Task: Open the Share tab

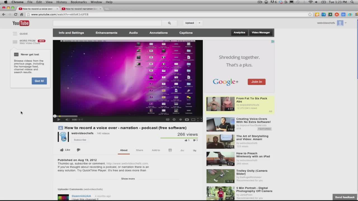Action: tap(139, 150)
